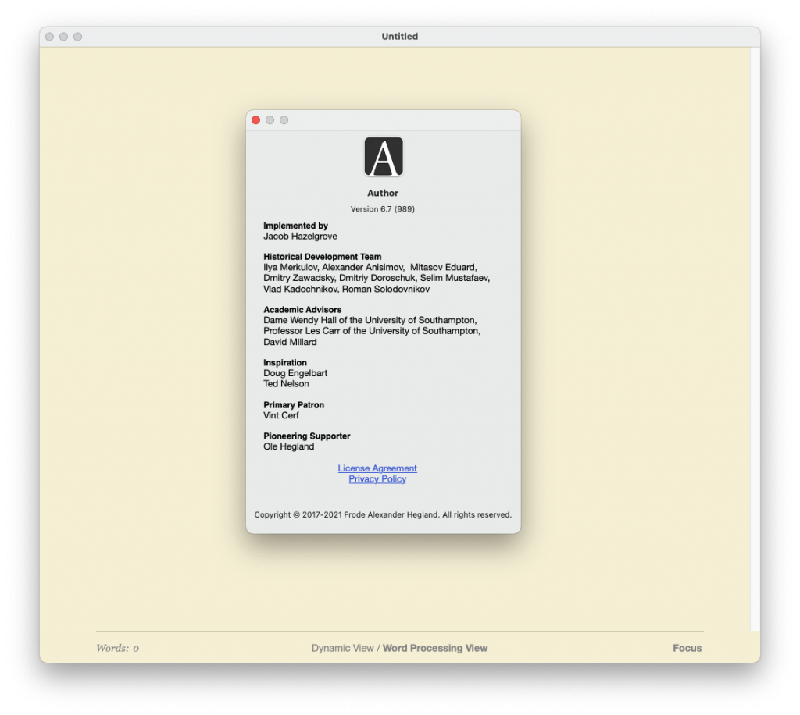Click the Inspiration heading
Viewport: 800px width, 715px height.
[284, 362]
